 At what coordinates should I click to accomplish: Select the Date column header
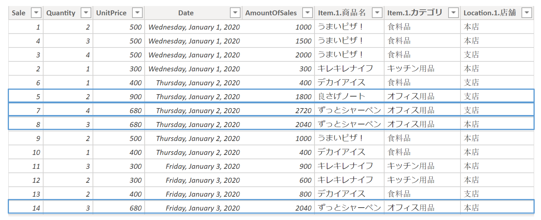pos(186,13)
